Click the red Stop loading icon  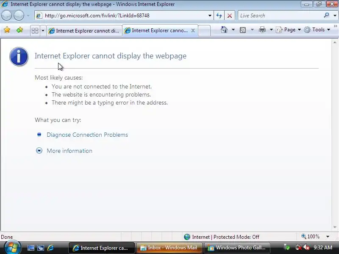pyautogui.click(x=230, y=16)
